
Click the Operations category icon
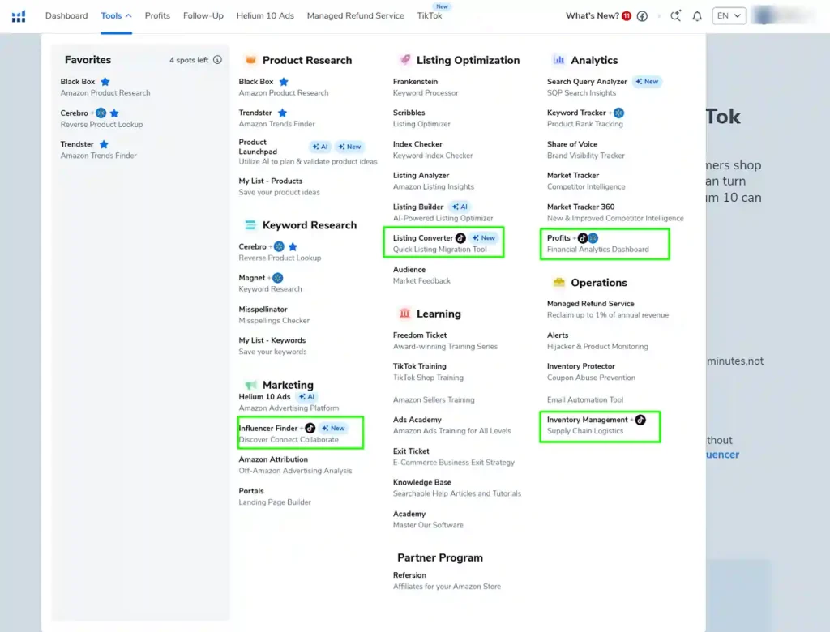click(559, 282)
